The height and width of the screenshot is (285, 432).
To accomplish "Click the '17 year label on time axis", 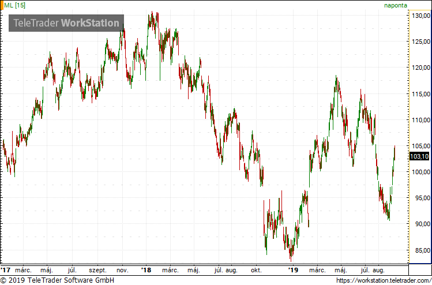I will (5, 270).
